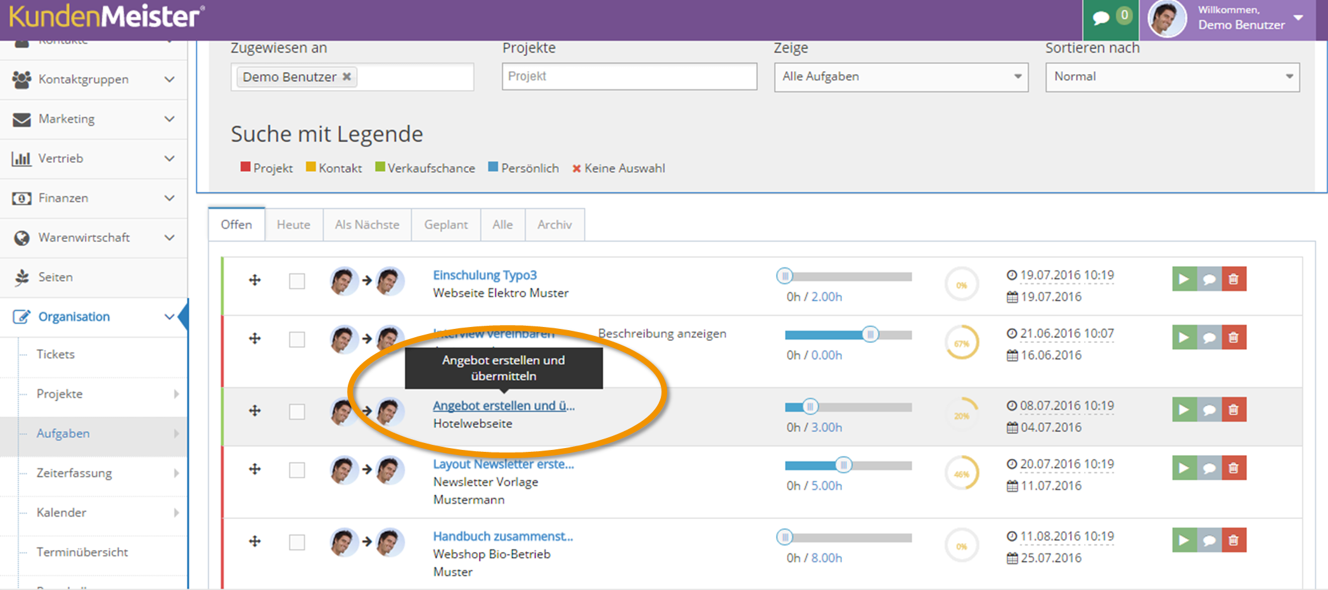The image size is (1328, 590).
Task: Open the Sortieren nach Normal dropdown
Action: click(x=1172, y=77)
